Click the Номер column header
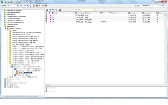The width and height of the screenshot is (168, 105). [x=64, y=13]
